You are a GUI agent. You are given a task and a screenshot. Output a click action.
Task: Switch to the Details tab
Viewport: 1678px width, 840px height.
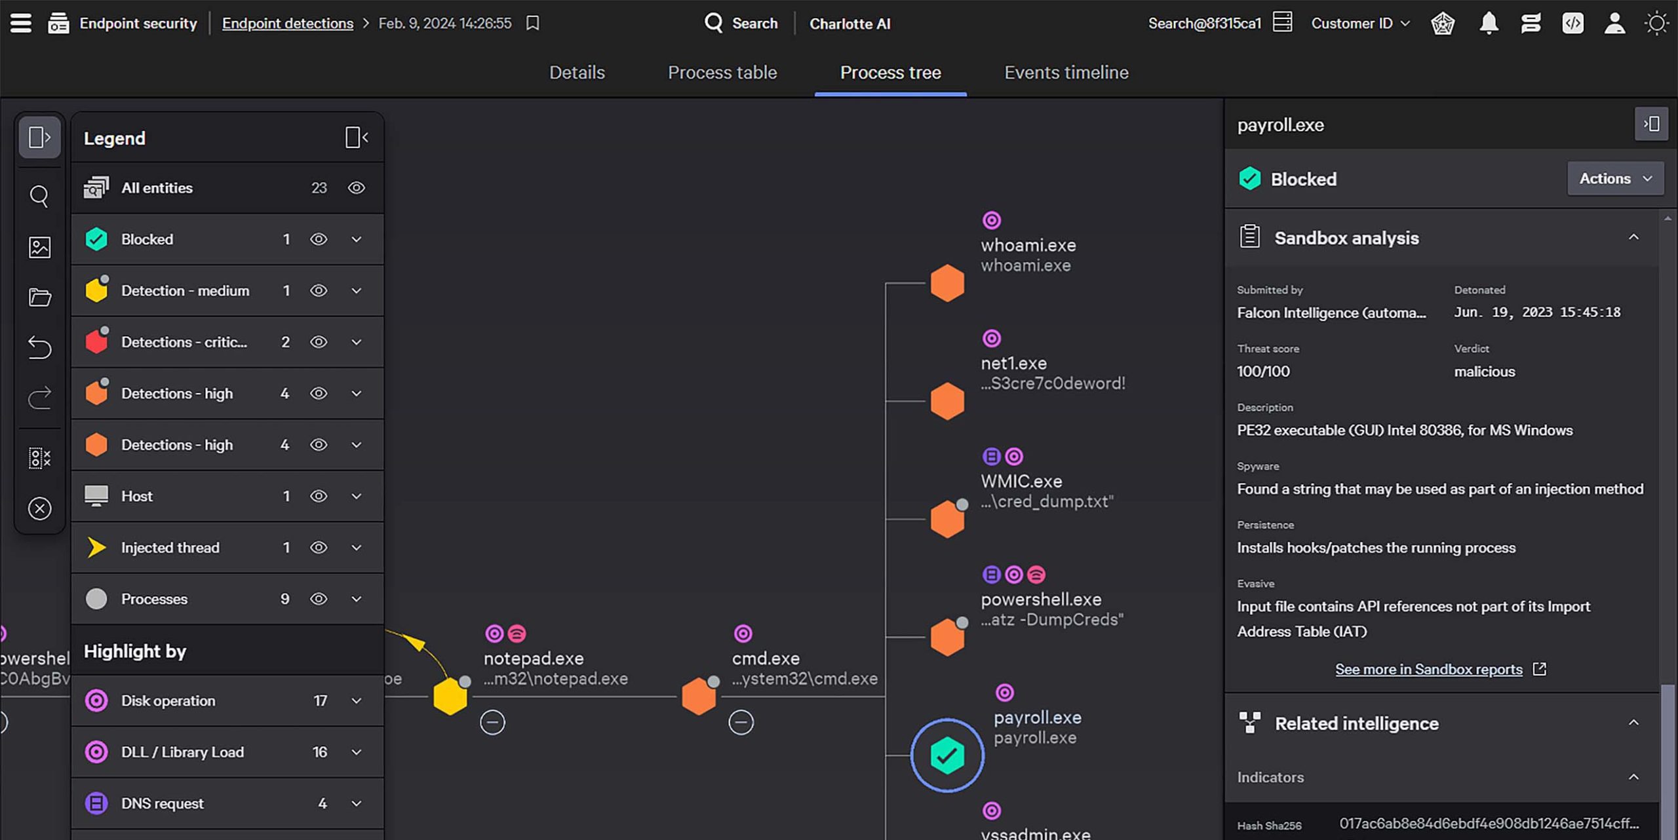pyautogui.click(x=577, y=72)
